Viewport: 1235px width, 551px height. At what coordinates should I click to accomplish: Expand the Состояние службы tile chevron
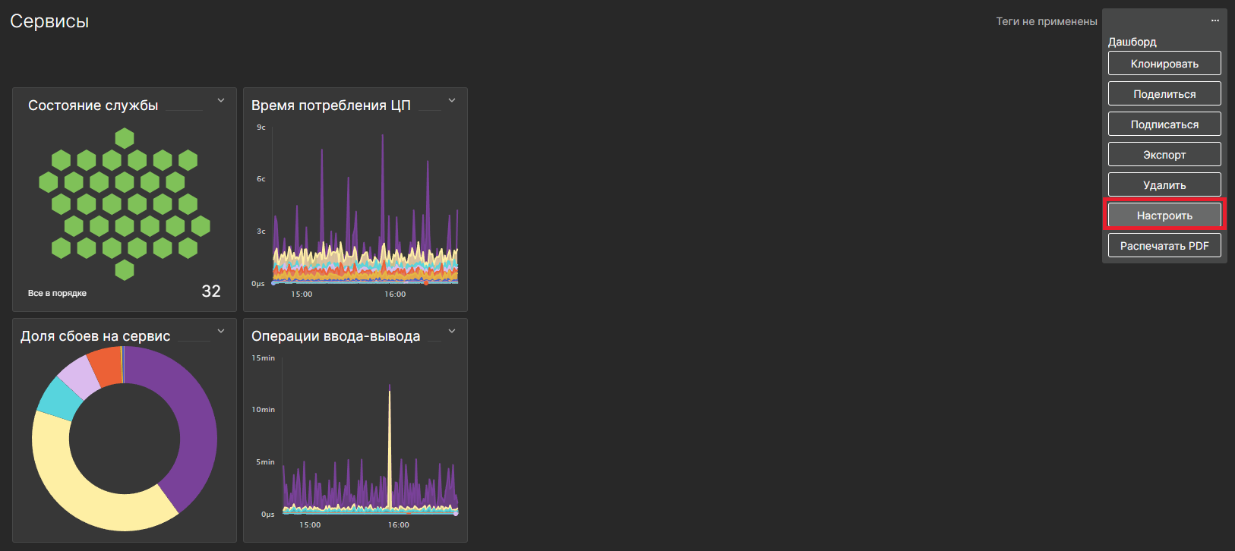pos(221,100)
